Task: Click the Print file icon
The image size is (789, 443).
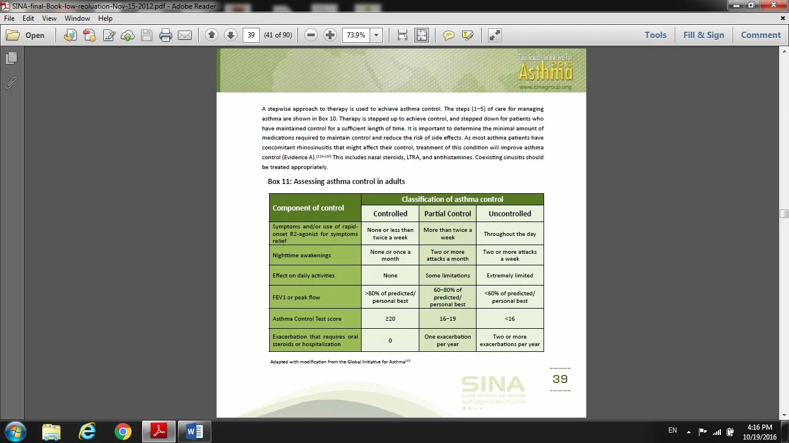Action: pos(166,35)
